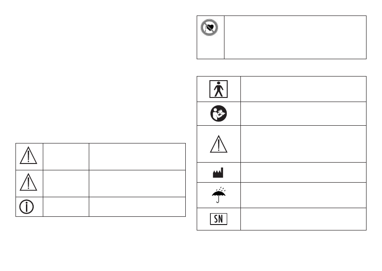Image resolution: width=382 pixels, height=271 pixels.
Task: Click the warning triangle above the factory icon
Action: (x=219, y=144)
